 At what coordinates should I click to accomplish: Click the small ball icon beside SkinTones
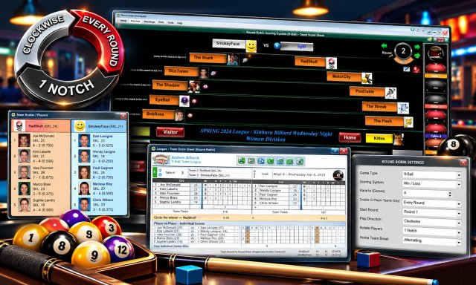213,73
